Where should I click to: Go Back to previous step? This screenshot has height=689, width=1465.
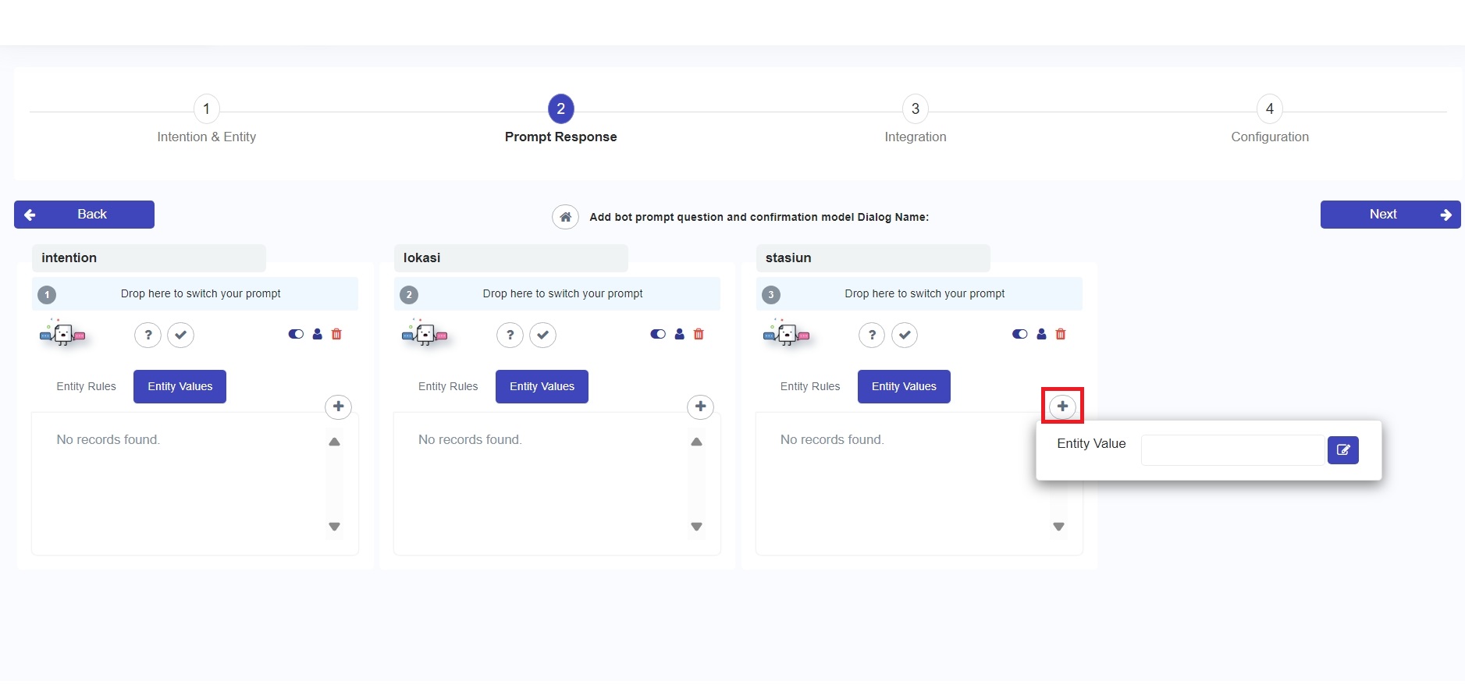coord(84,215)
